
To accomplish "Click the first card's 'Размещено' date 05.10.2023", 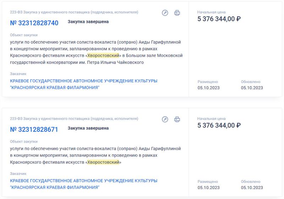I will [x=208, y=88].
